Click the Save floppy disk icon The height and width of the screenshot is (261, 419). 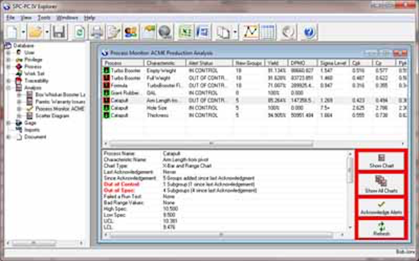59,32
